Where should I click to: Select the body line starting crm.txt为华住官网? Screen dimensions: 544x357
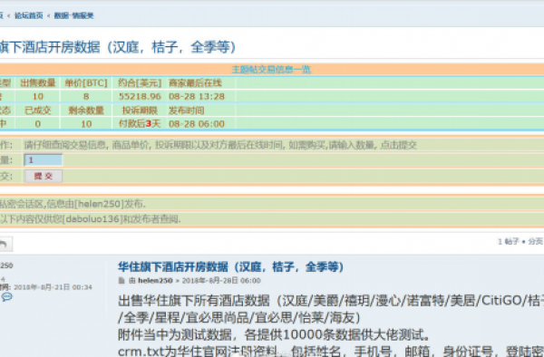[x=331, y=351]
